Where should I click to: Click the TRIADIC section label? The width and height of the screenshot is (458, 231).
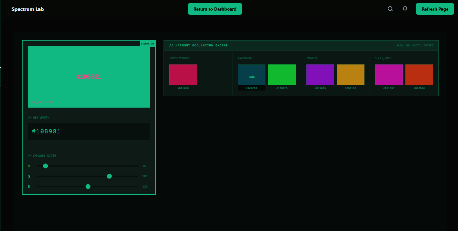312,58
